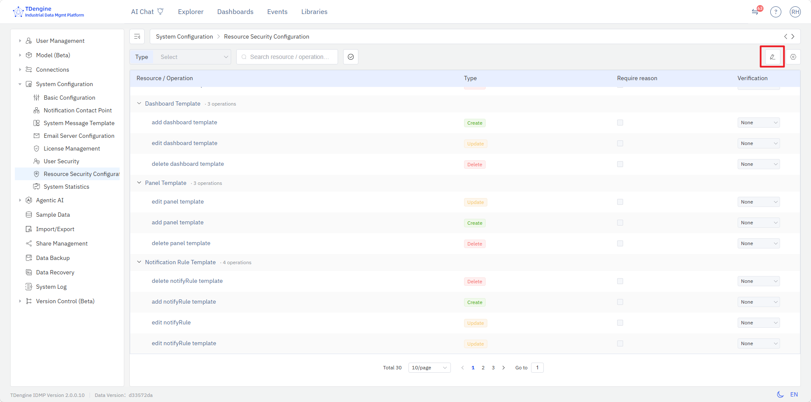Click the Verification column header

point(752,78)
